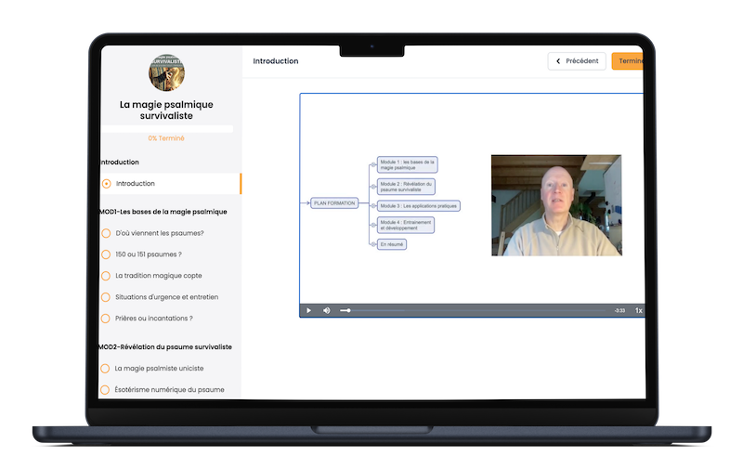This screenshot has height=469, width=743.
Task: Click completion circle for Ésotérisme numérique du psaume
Action: tap(105, 389)
